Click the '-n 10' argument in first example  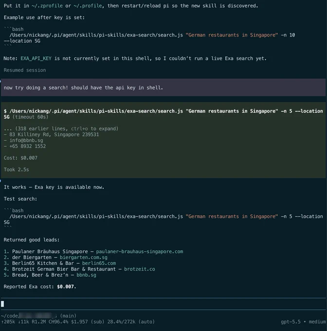click(288, 35)
